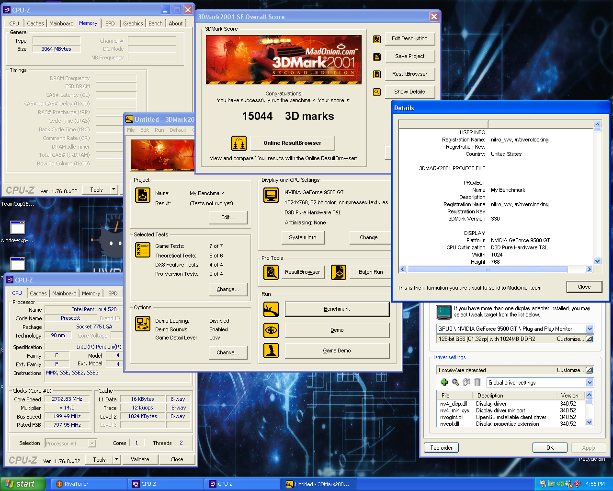
Task: Open the Mainboard tab in the lower CPU-Z window
Action: coord(64,293)
